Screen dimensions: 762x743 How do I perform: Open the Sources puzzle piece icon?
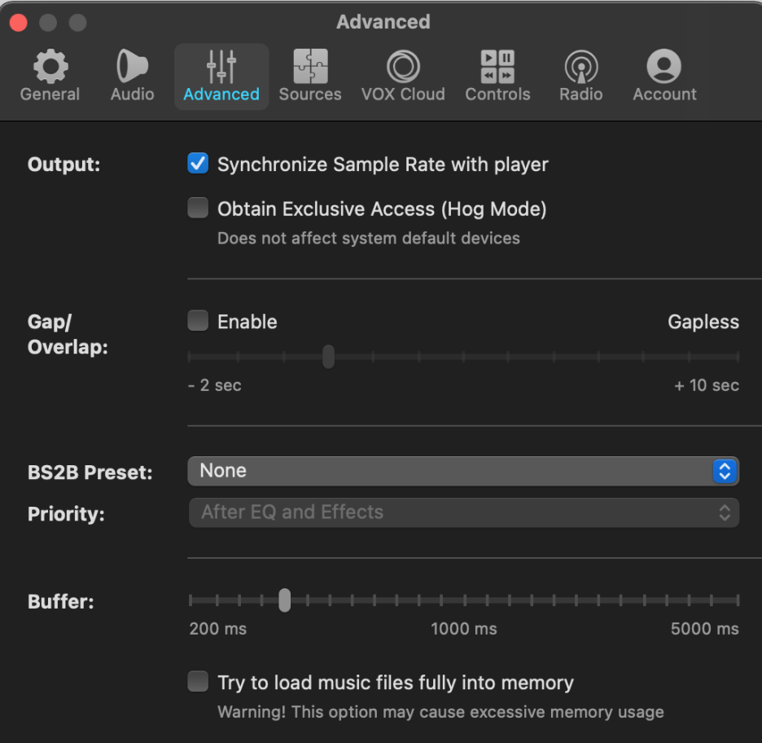310,66
